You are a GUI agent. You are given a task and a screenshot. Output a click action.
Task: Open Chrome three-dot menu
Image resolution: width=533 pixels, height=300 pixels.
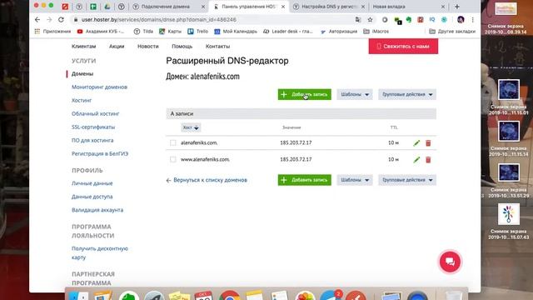coord(472,20)
